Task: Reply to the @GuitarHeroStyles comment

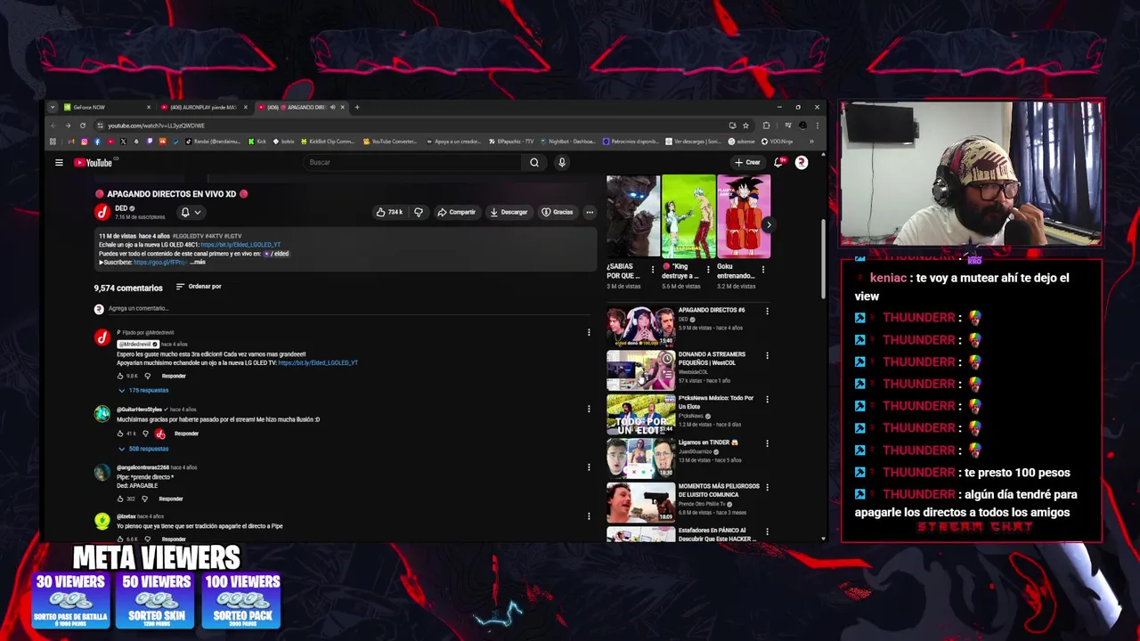Action: click(186, 434)
